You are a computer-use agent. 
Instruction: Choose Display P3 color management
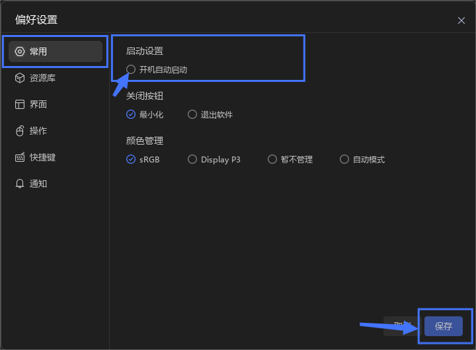192,159
